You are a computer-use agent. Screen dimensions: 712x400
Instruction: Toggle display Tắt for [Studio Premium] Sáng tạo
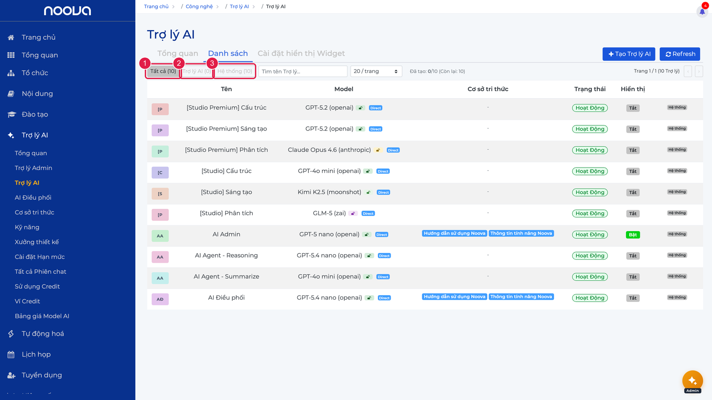point(633,129)
